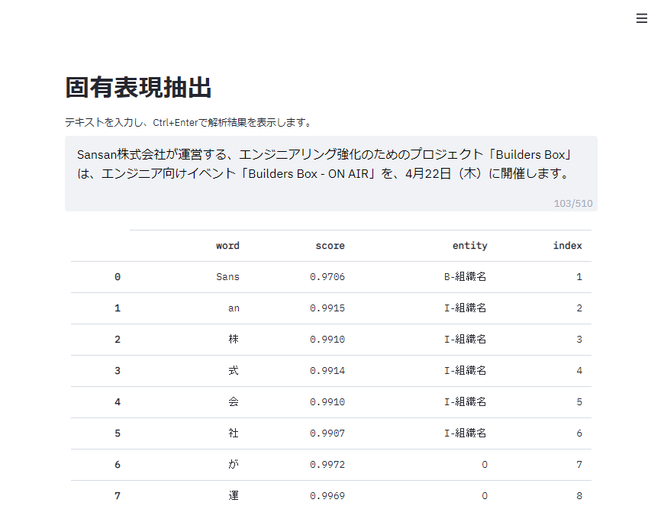The width and height of the screenshot is (664, 506).
Task: Click index value 8 in row '運'
Action: (x=579, y=495)
